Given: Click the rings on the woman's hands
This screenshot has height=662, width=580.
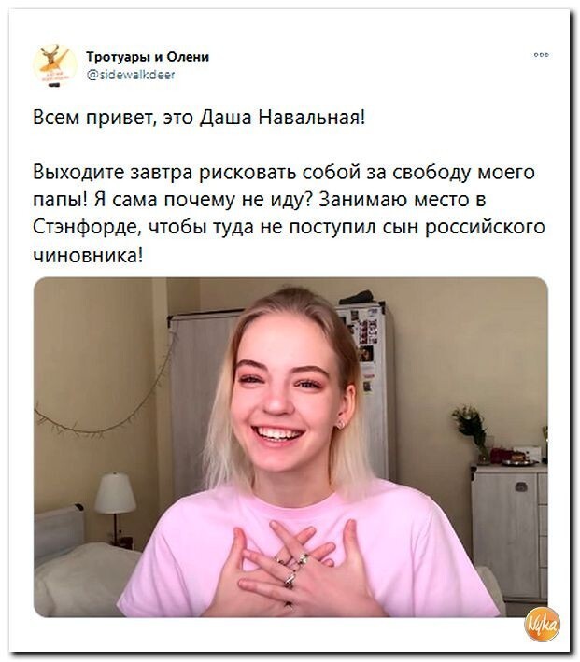Looking at the screenshot, I should tap(292, 570).
